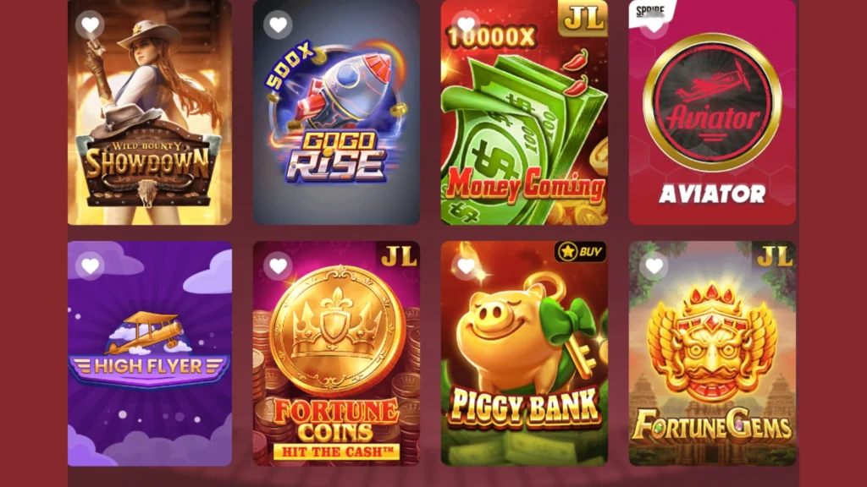Toggle favorite heart on Gogo Rise
The image size is (867, 487).
(x=278, y=25)
